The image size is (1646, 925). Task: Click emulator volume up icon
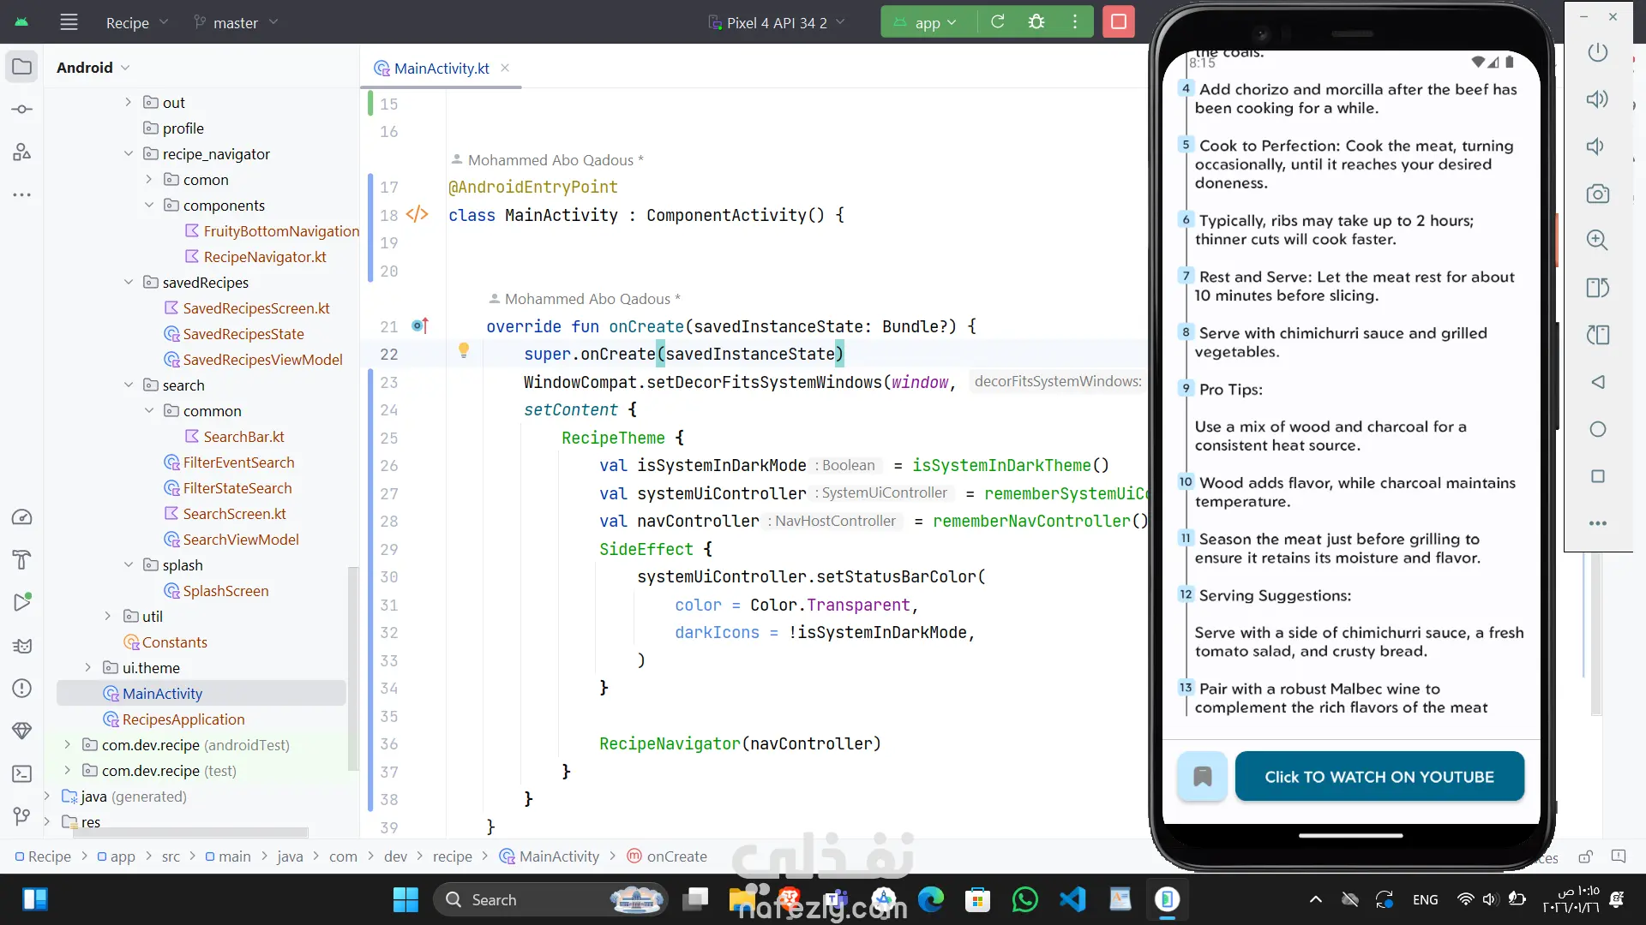pyautogui.click(x=1597, y=99)
